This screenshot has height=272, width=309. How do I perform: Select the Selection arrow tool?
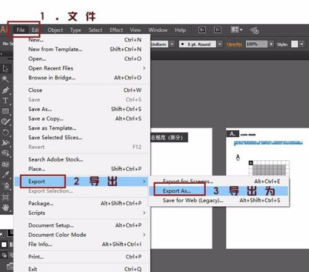6,68
